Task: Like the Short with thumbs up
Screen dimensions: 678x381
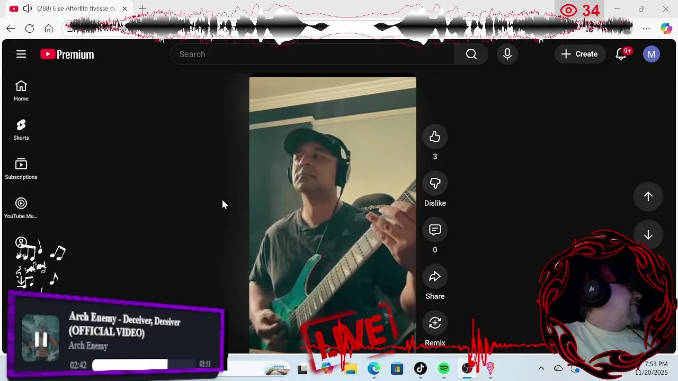Action: [x=435, y=137]
